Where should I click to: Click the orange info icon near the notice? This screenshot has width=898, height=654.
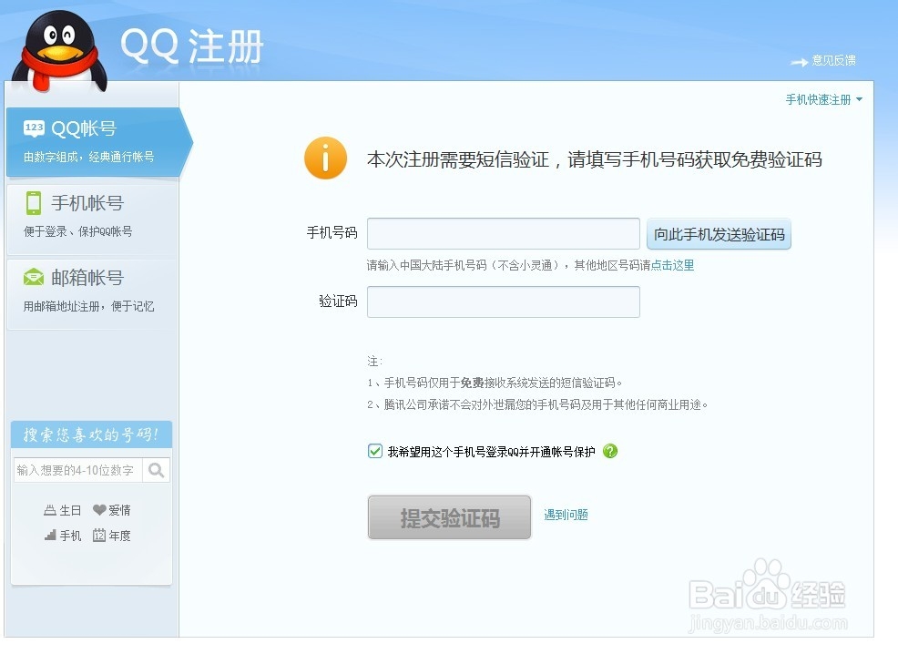[325, 157]
